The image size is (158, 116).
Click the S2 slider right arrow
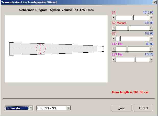pos(151,28)
